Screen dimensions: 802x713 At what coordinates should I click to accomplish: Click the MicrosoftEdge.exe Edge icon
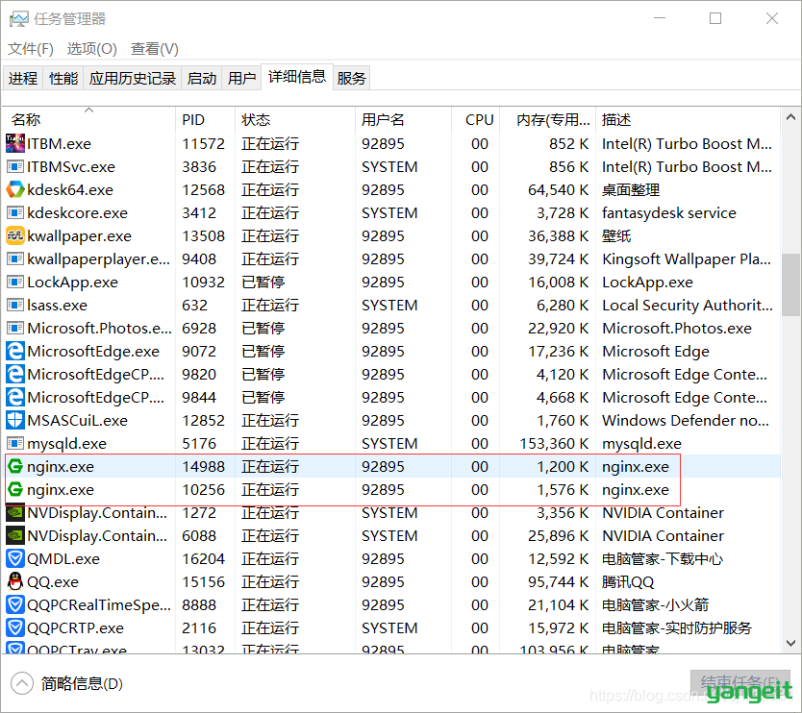click(x=14, y=351)
